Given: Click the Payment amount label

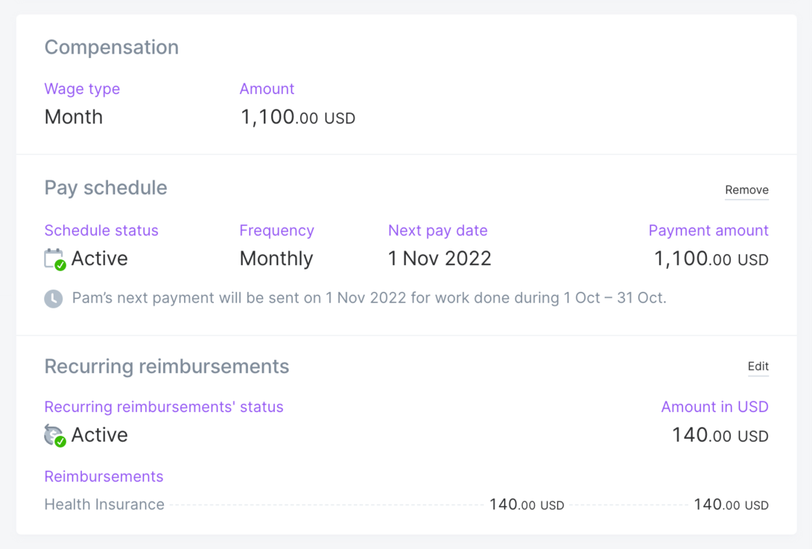Looking at the screenshot, I should (x=708, y=230).
